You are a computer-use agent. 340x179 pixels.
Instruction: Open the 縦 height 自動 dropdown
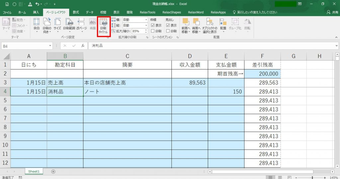146,25
